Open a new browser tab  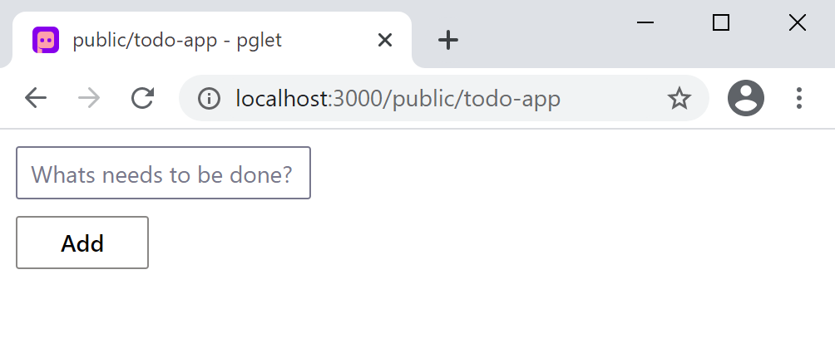click(448, 40)
